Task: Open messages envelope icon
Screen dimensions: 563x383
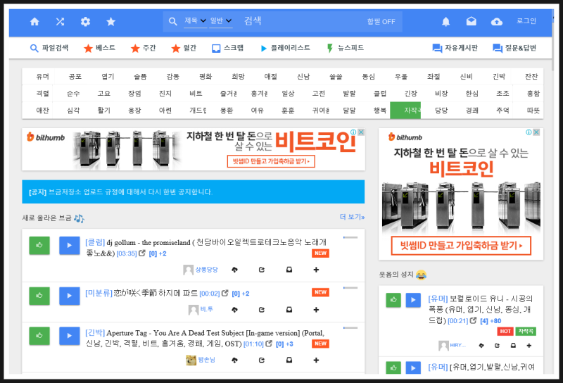Action: tap(471, 22)
